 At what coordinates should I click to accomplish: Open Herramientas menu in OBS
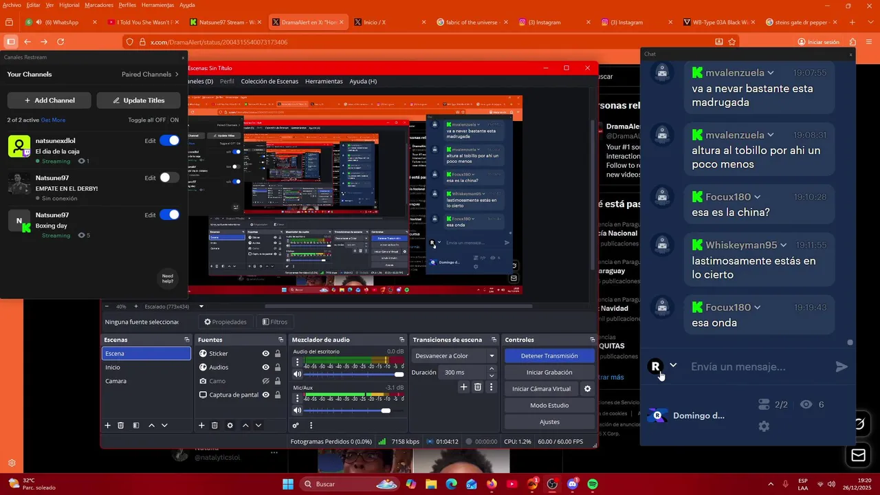[x=324, y=81]
